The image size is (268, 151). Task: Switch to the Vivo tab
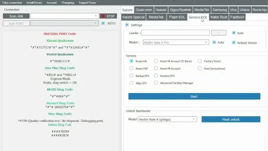(233, 10)
